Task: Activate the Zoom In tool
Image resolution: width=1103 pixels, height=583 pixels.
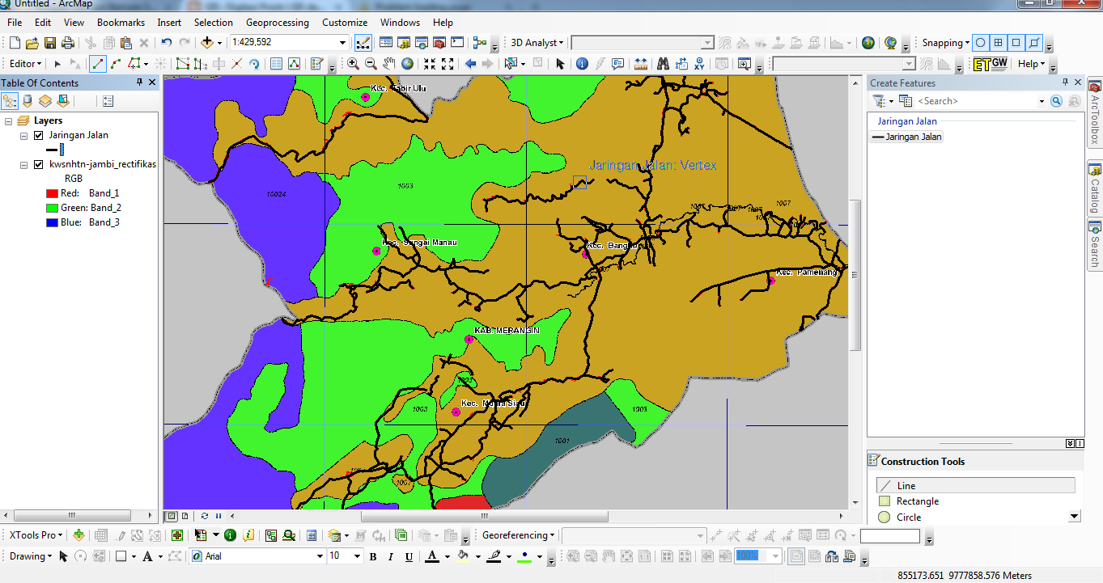Action: tap(354, 62)
